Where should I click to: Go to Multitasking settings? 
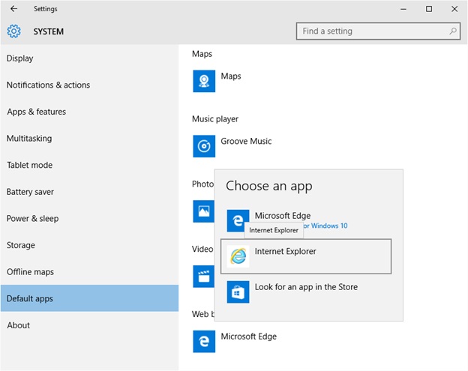tap(29, 139)
